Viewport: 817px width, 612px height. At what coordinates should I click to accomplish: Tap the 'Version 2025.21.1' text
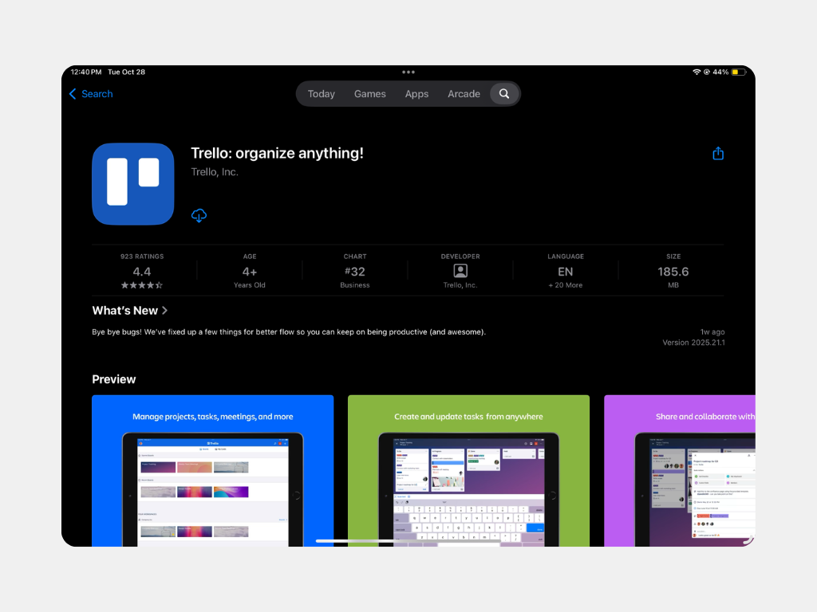(x=693, y=343)
